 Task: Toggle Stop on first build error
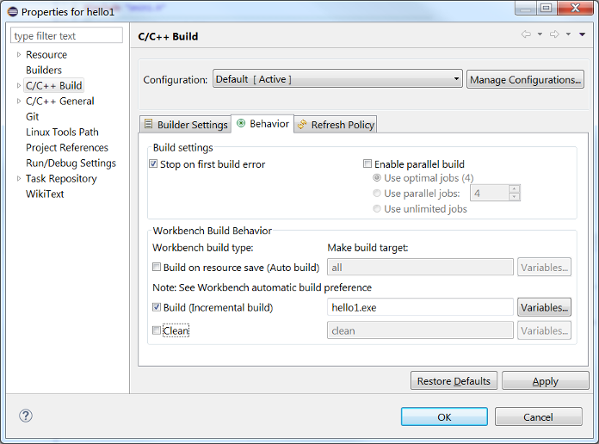point(153,164)
